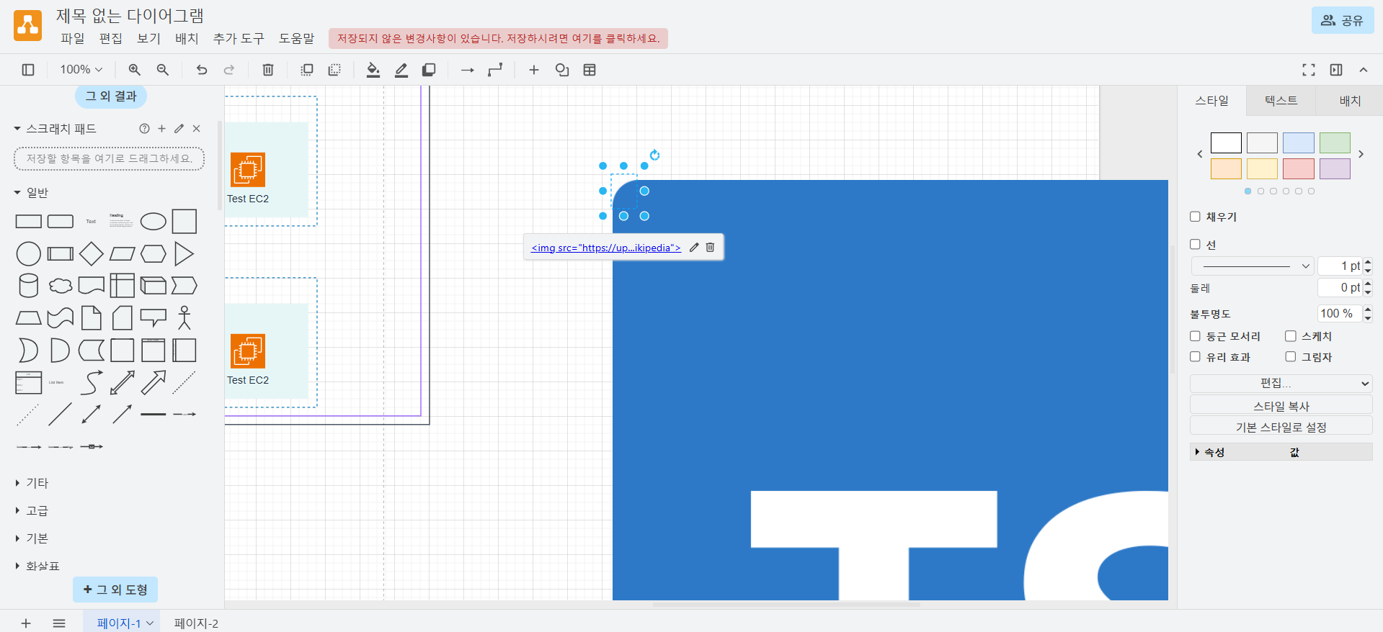This screenshot has width=1383, height=632.
Task: Click the bring to front icon
Action: (307, 70)
